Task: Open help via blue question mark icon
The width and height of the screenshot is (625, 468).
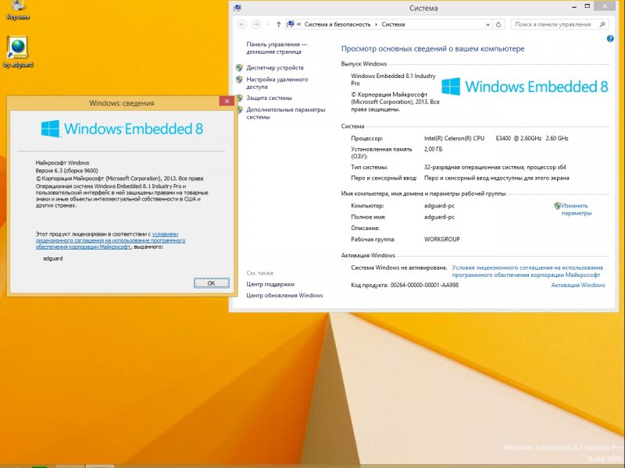Action: (610, 38)
